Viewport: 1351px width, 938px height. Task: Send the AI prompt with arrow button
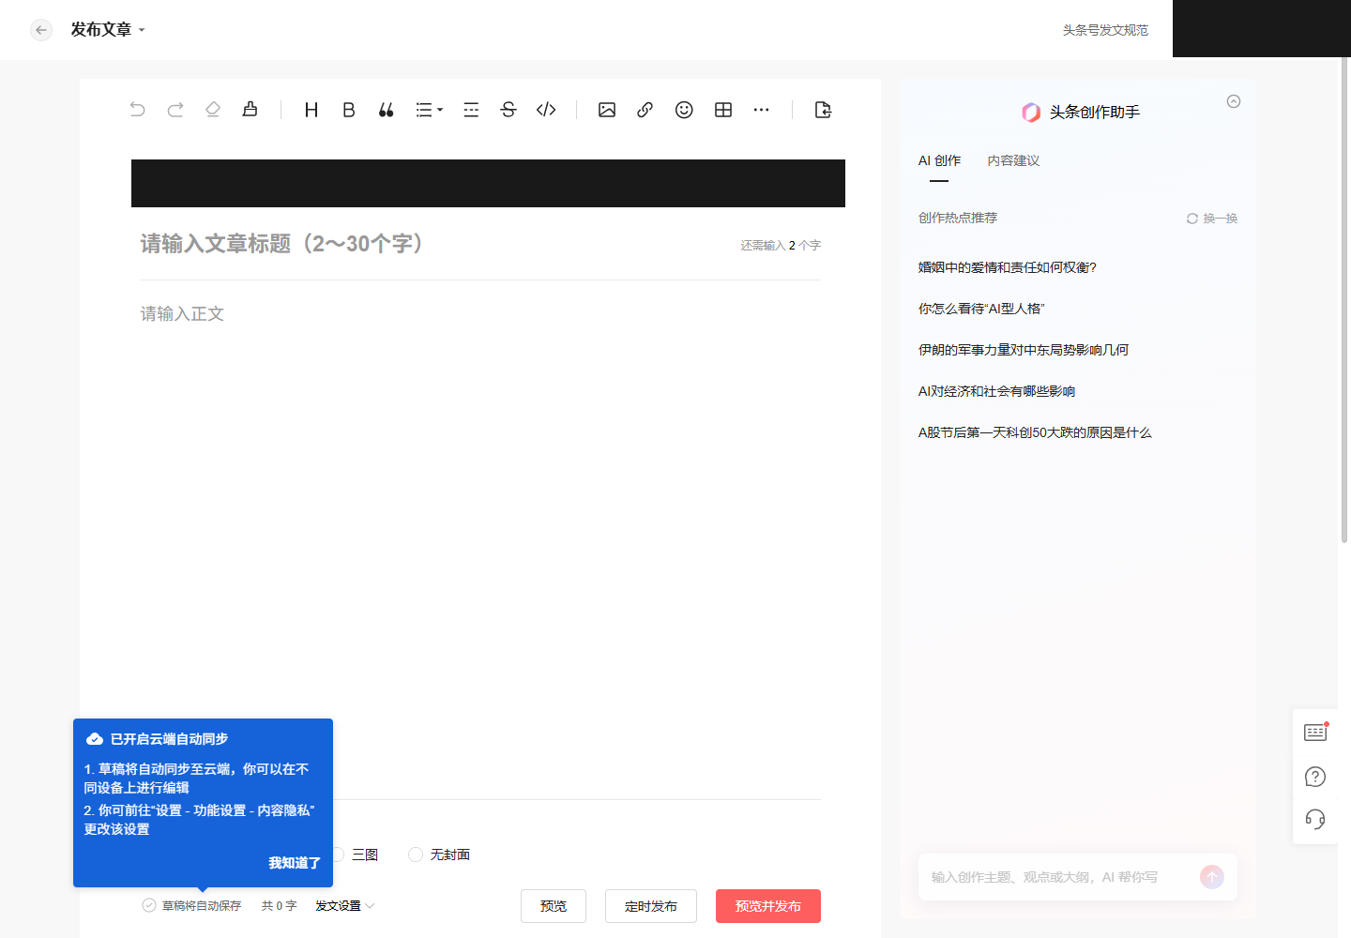(1212, 877)
